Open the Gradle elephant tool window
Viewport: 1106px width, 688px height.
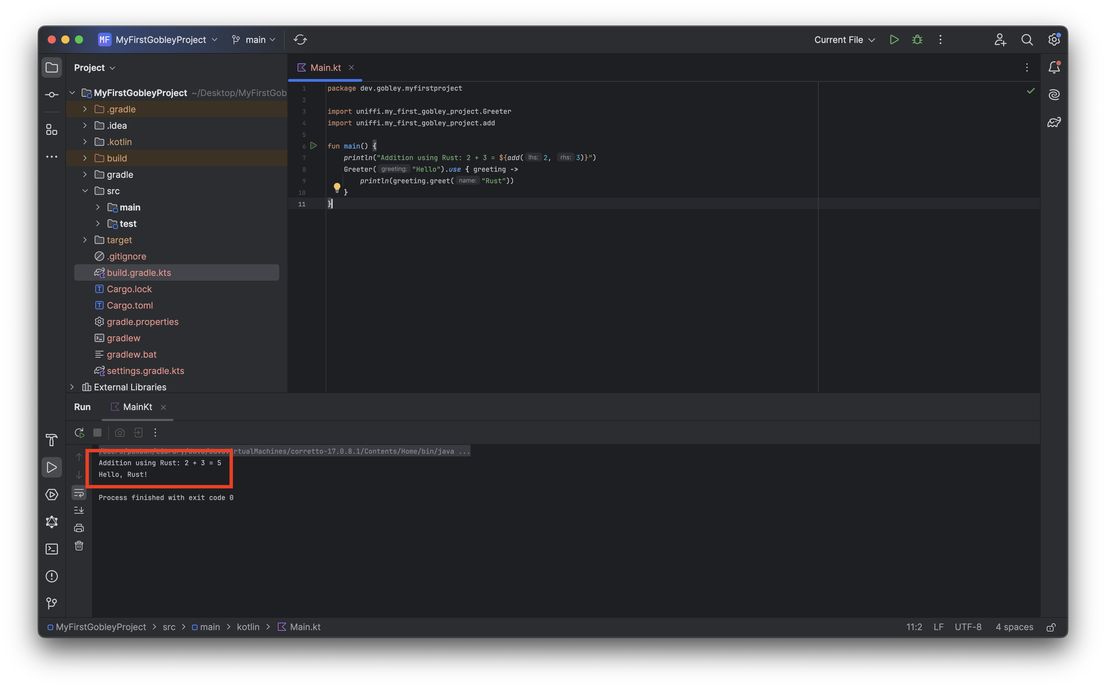[1054, 122]
